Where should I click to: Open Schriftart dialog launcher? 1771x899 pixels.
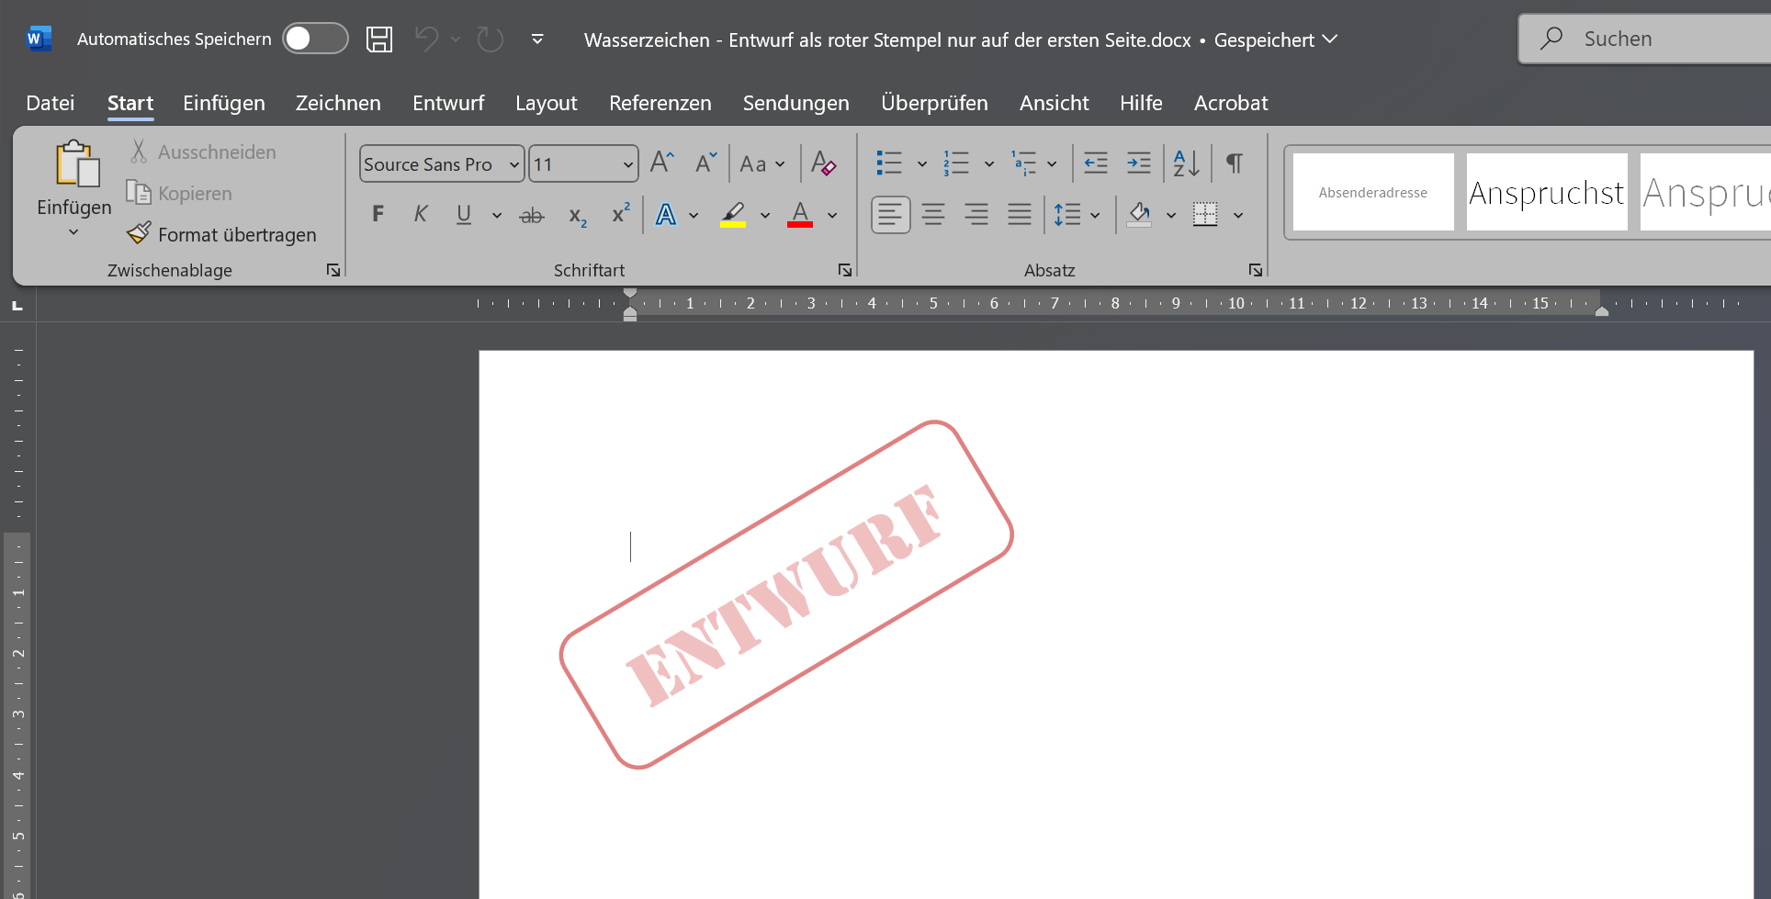pyautogui.click(x=845, y=270)
